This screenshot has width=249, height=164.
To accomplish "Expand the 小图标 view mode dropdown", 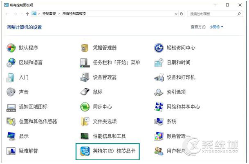I will (x=216, y=27).
